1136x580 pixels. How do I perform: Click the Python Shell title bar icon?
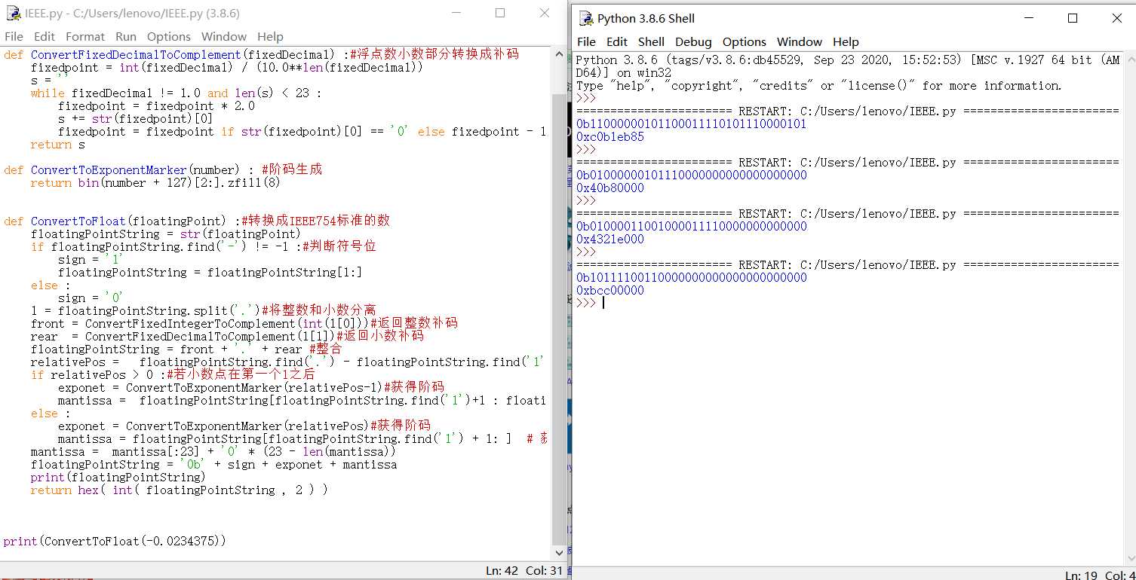[x=585, y=19]
